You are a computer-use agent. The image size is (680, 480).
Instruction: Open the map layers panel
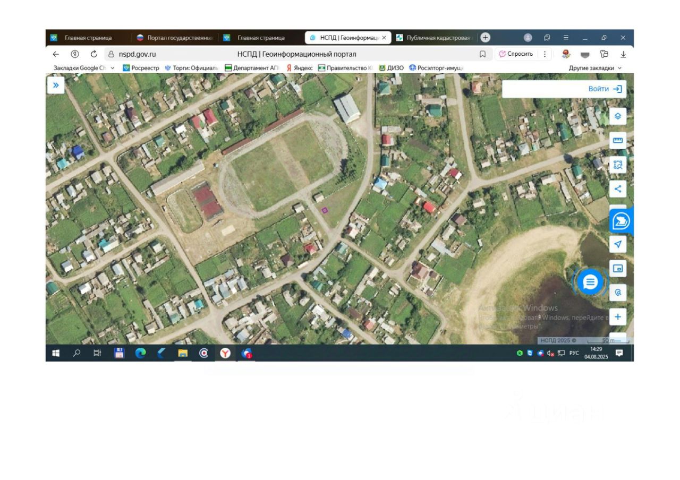tap(617, 116)
